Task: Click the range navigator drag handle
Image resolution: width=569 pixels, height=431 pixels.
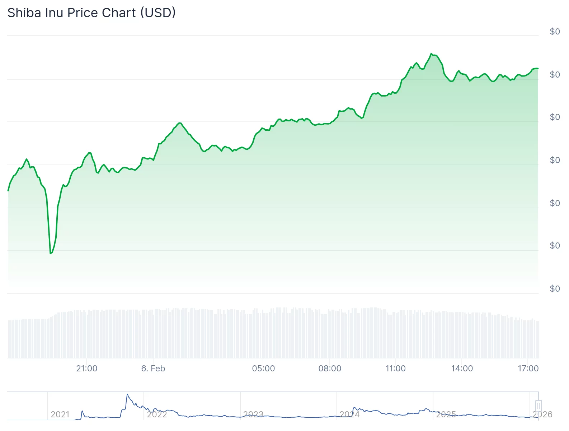Action: (x=538, y=406)
